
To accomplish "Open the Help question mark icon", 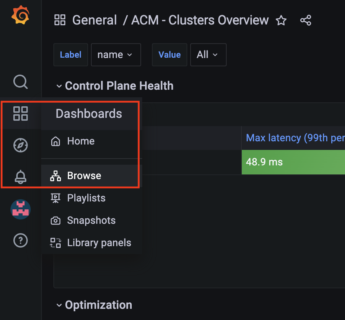I will coord(21,240).
